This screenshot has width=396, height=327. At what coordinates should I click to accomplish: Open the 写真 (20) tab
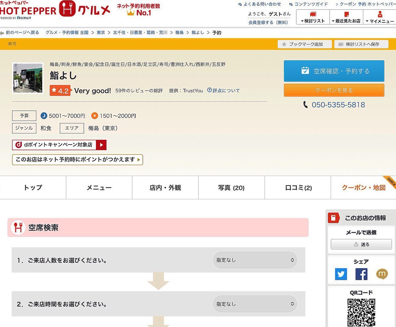coord(231,188)
